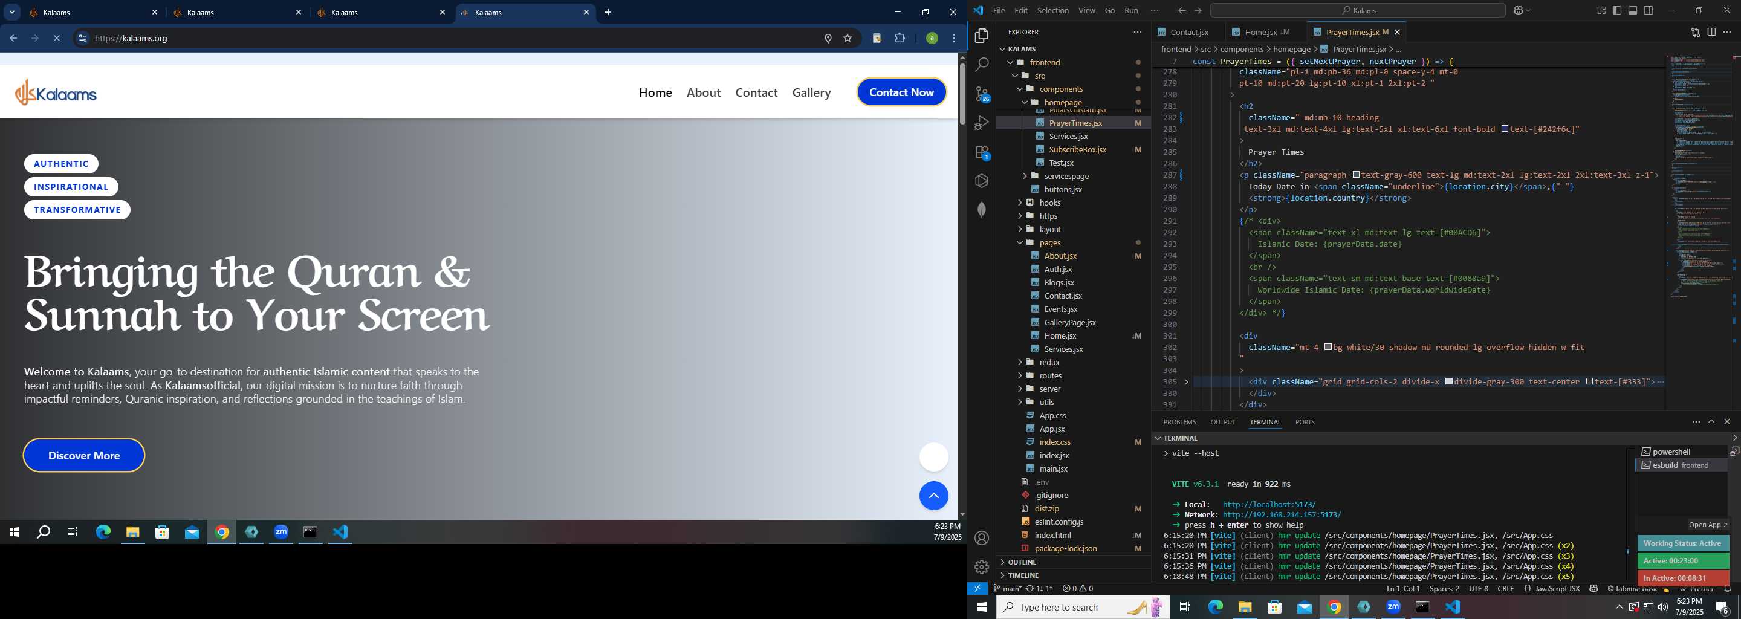The width and height of the screenshot is (1741, 619).
Task: Open Microsoft Edge from the right taskbar
Action: [x=1215, y=607]
